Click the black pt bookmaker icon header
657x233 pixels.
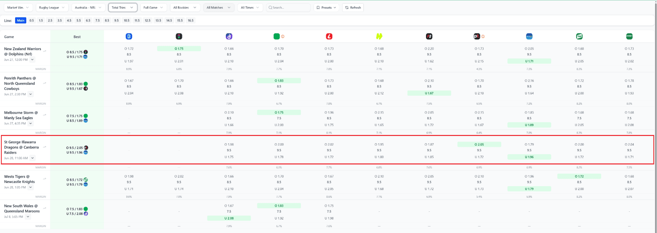(477, 36)
